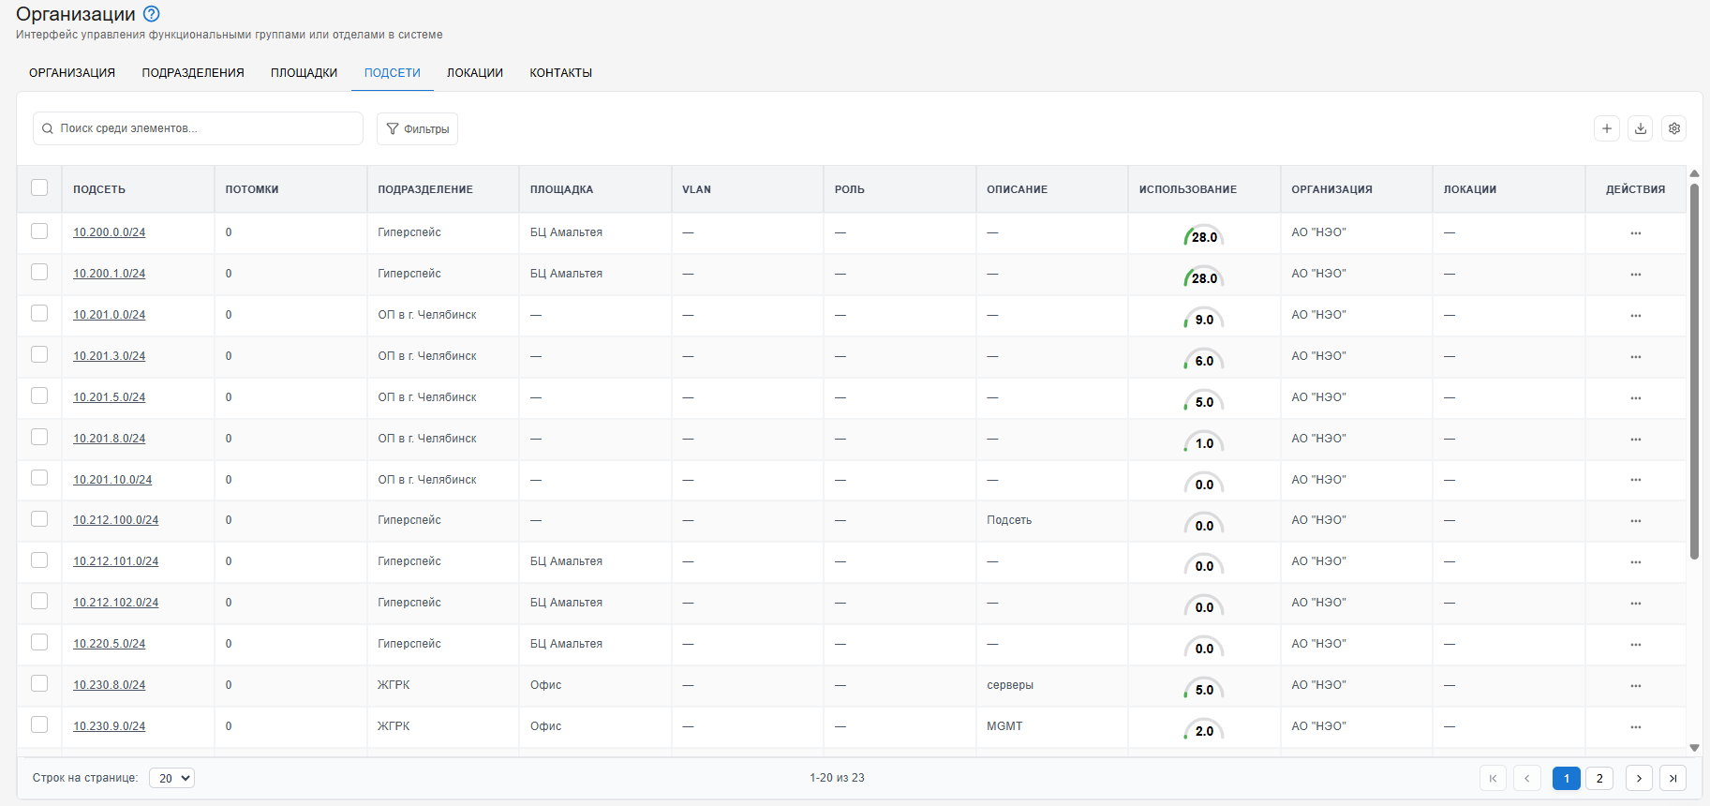The width and height of the screenshot is (1710, 806).
Task: Open subnet link 10.212.100.0/24
Action: click(x=116, y=520)
